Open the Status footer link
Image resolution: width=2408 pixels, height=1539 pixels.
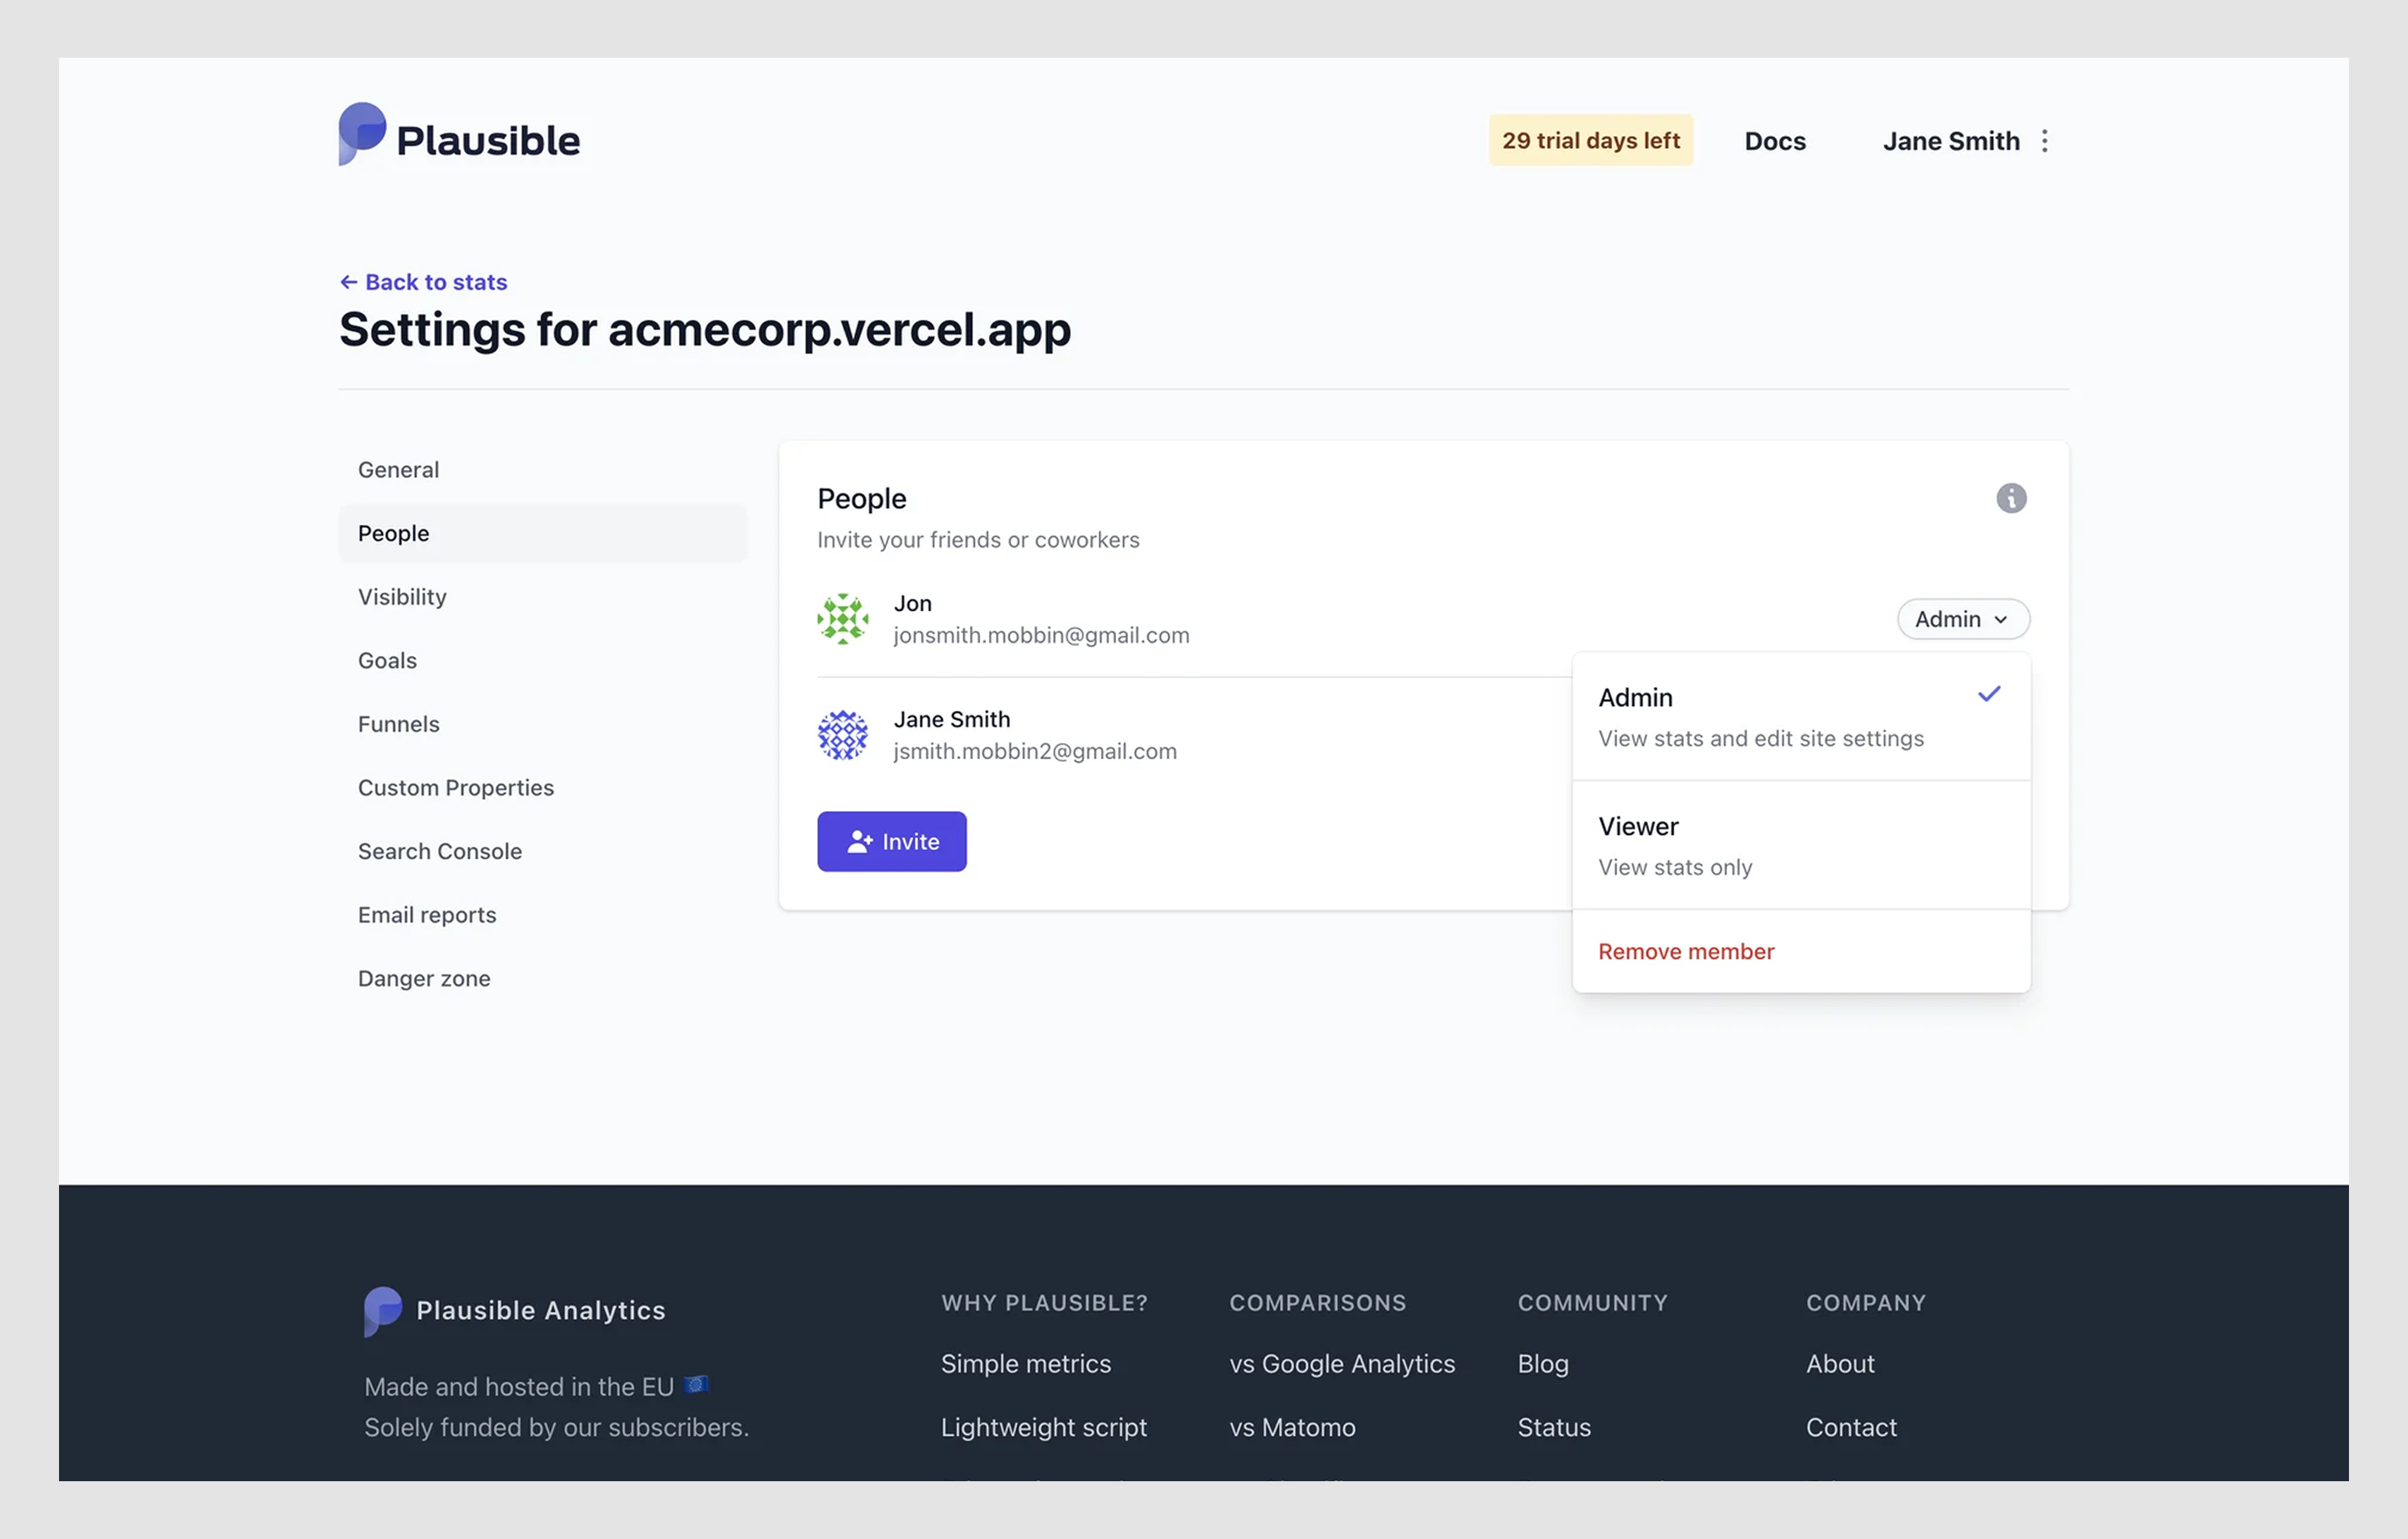coord(1554,1428)
